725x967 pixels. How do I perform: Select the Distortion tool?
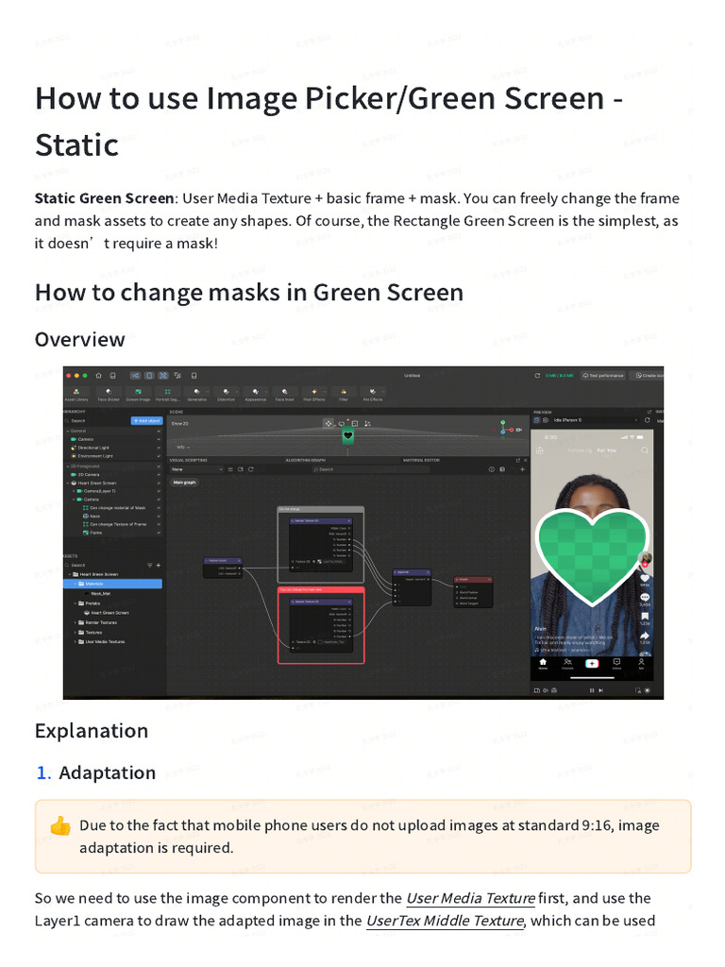(x=226, y=395)
